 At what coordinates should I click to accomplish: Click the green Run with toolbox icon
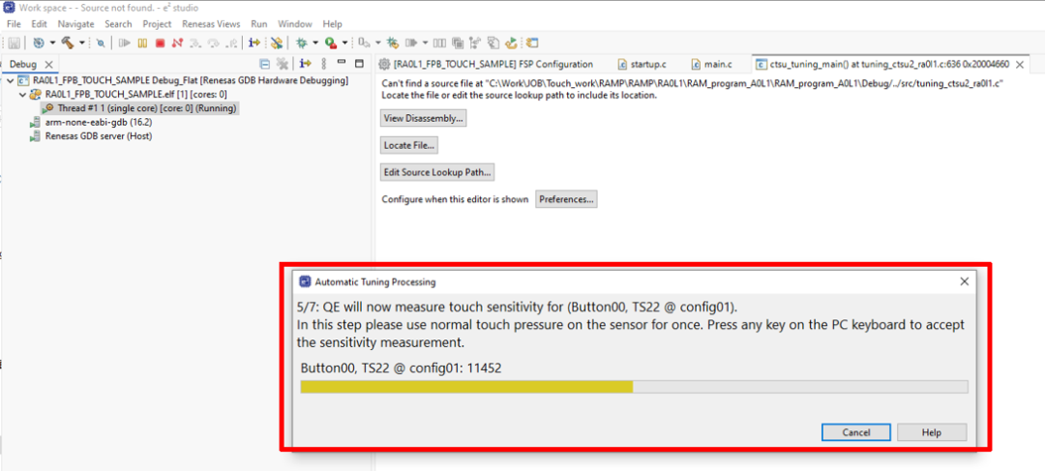tap(331, 43)
